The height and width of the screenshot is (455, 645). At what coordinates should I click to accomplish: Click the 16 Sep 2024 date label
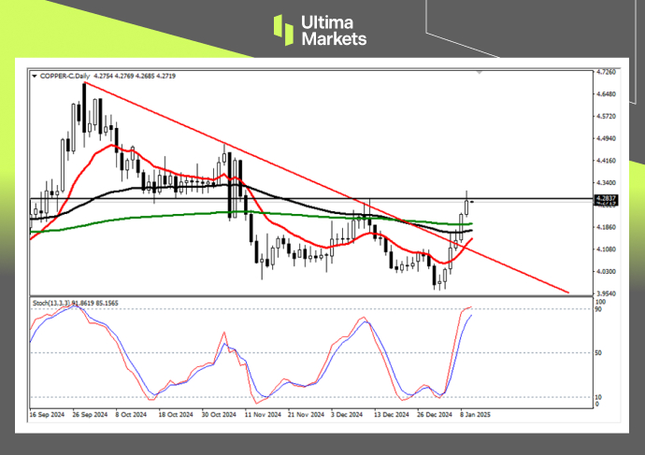coord(48,412)
